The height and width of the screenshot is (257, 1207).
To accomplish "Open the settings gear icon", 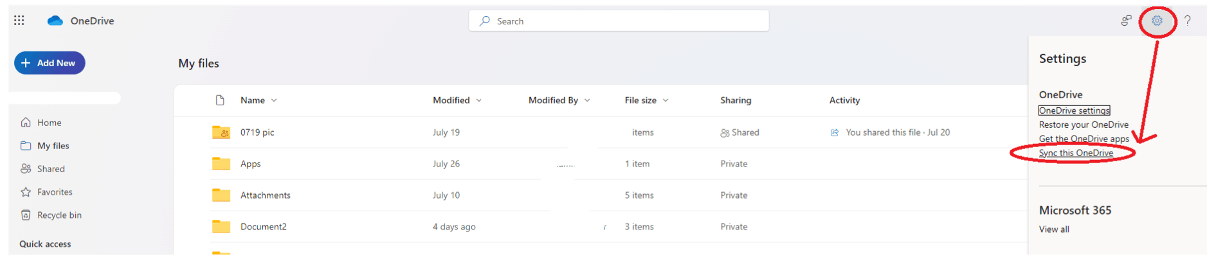I will pos(1157,21).
